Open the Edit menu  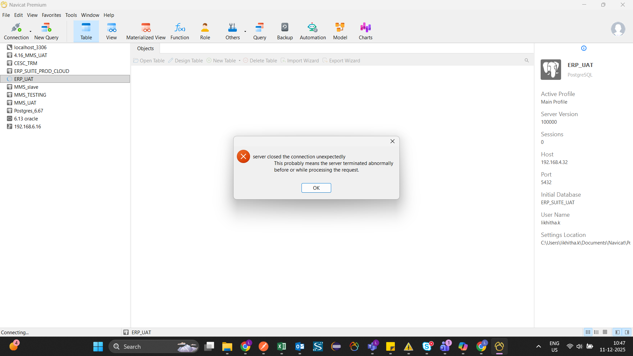18,15
